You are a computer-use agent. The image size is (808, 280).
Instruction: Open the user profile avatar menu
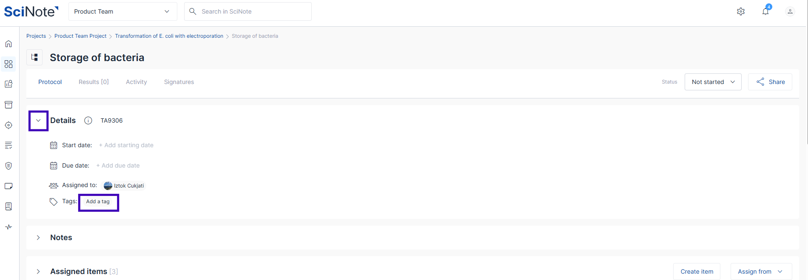coord(790,11)
